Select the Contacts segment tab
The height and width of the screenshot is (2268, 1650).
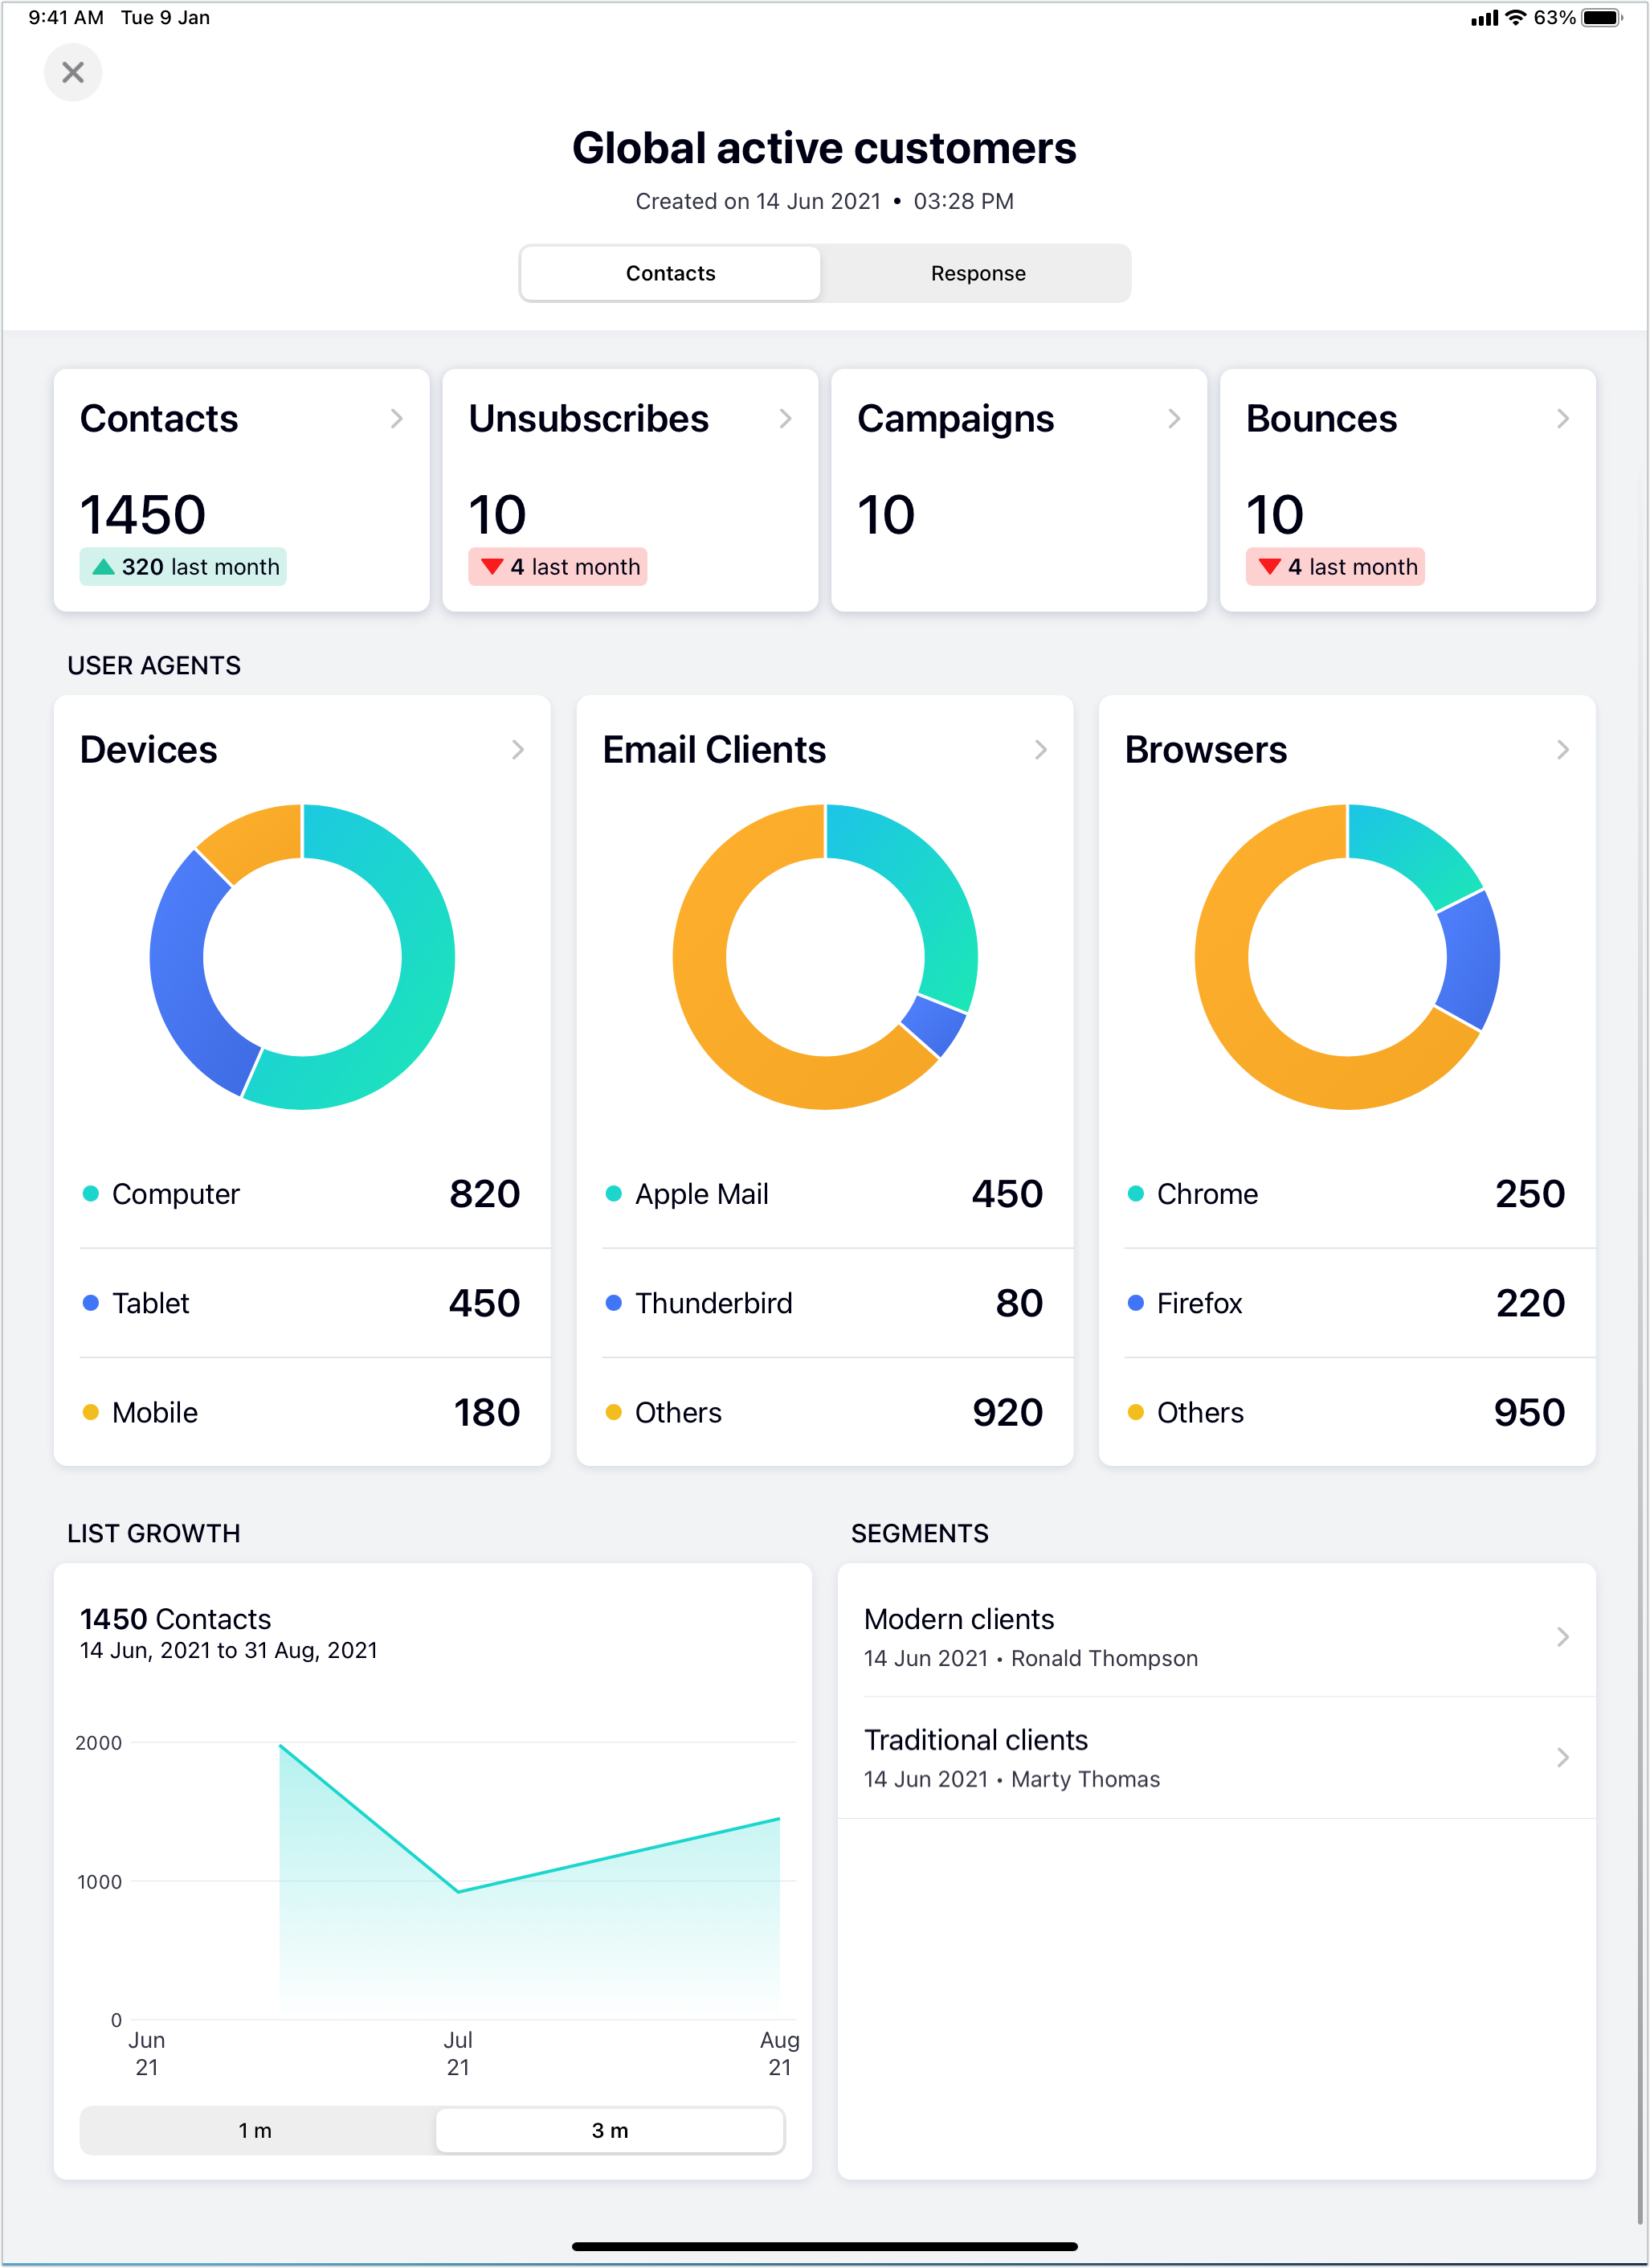[x=671, y=273]
